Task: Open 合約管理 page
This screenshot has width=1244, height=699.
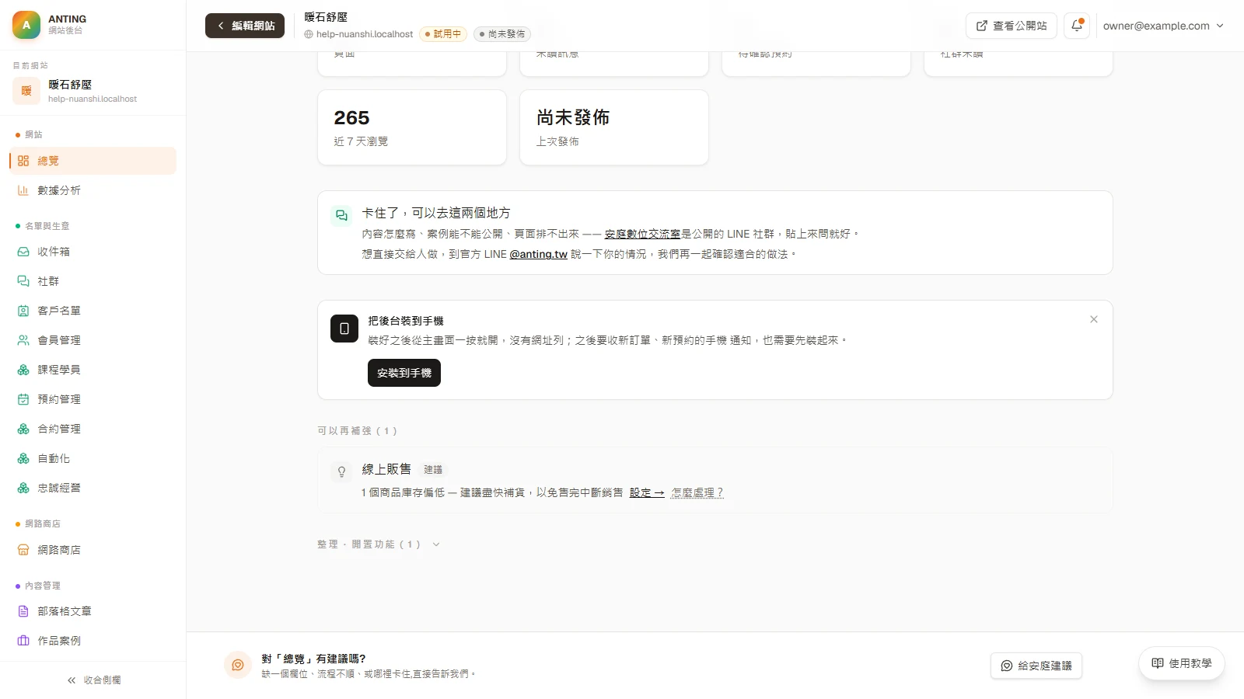Action: pyautogui.click(x=93, y=429)
